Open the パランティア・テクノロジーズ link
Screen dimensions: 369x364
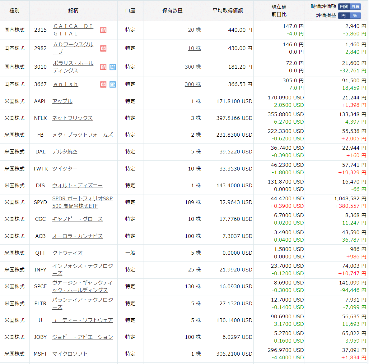[82, 303]
